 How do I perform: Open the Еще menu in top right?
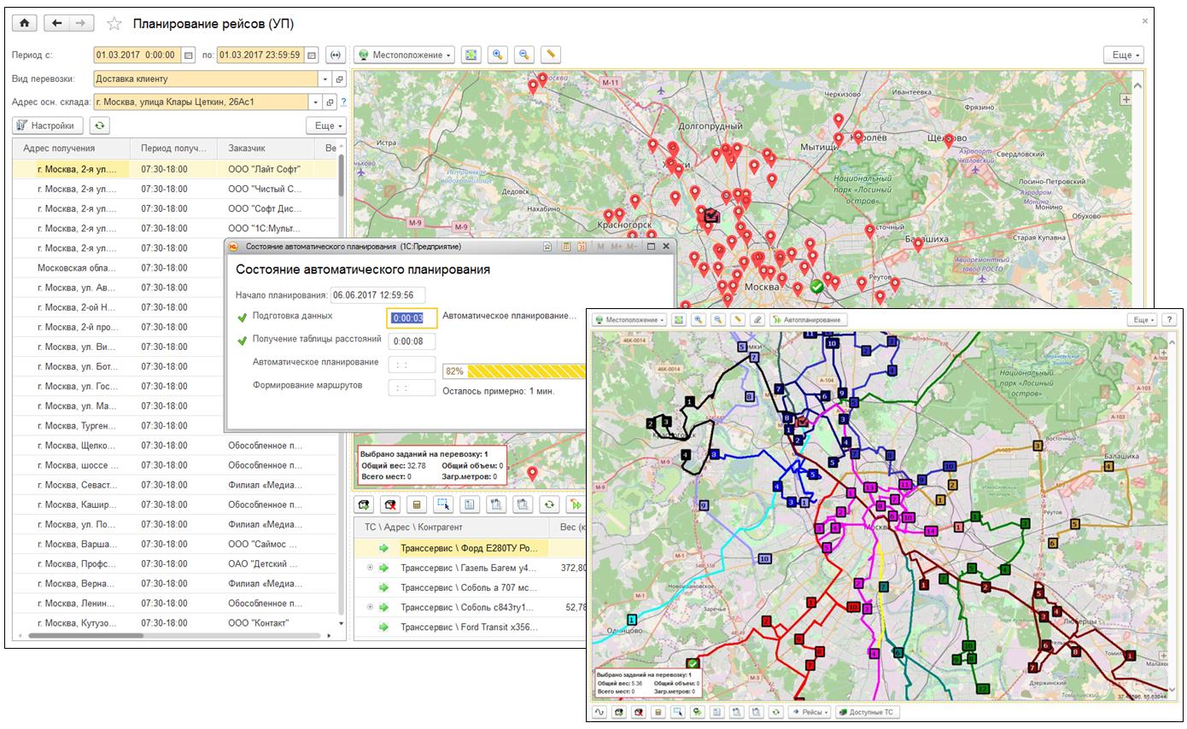[x=1124, y=55]
